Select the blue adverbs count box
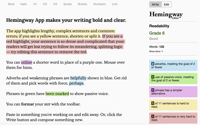Image resolution: width=200 pixels, height=125 pixels. coord(173,65)
